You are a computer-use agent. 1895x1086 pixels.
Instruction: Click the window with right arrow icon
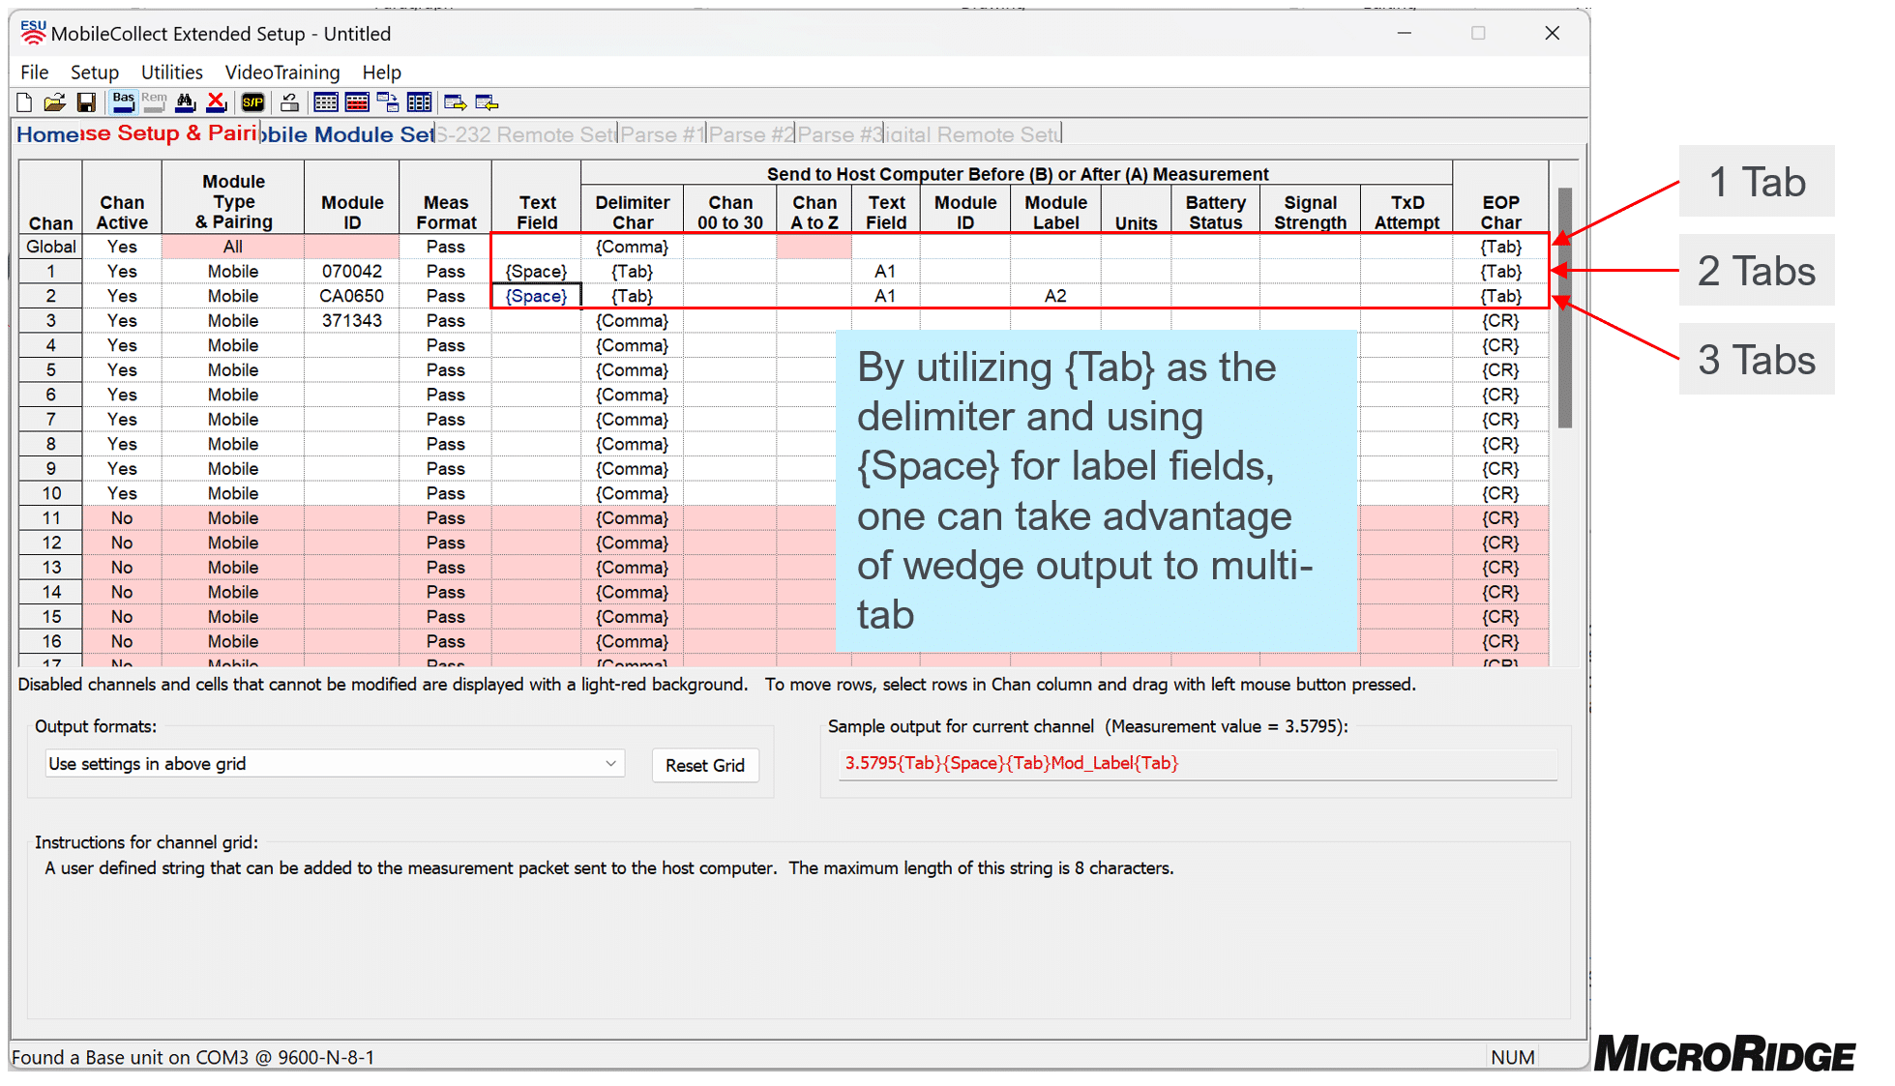[x=455, y=103]
